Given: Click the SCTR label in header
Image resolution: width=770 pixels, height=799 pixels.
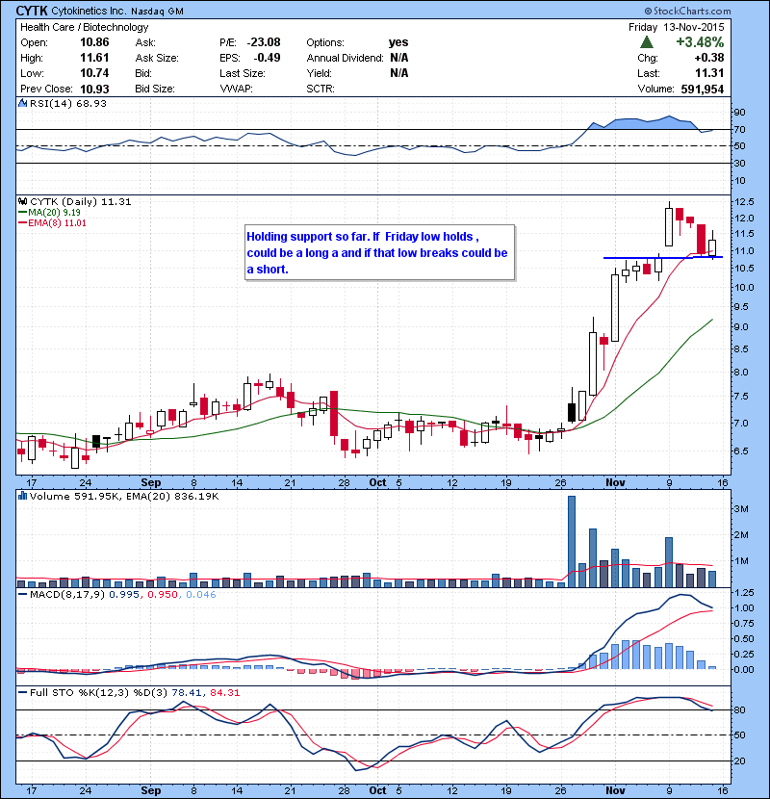Looking at the screenshot, I should click(x=320, y=89).
